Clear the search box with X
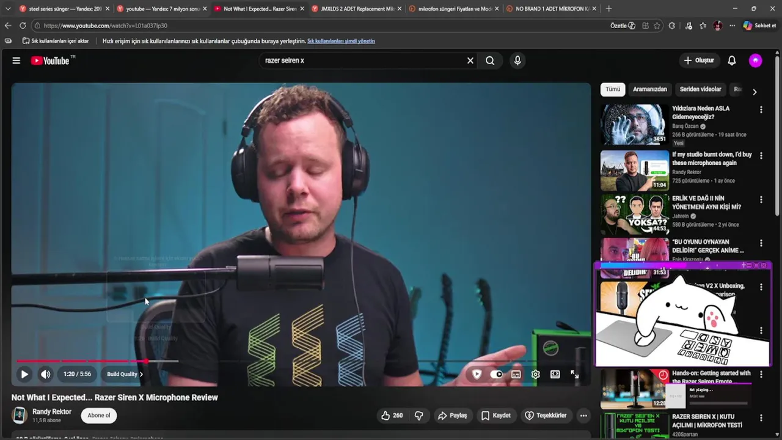Viewport: 782px width, 440px height. 470,61
